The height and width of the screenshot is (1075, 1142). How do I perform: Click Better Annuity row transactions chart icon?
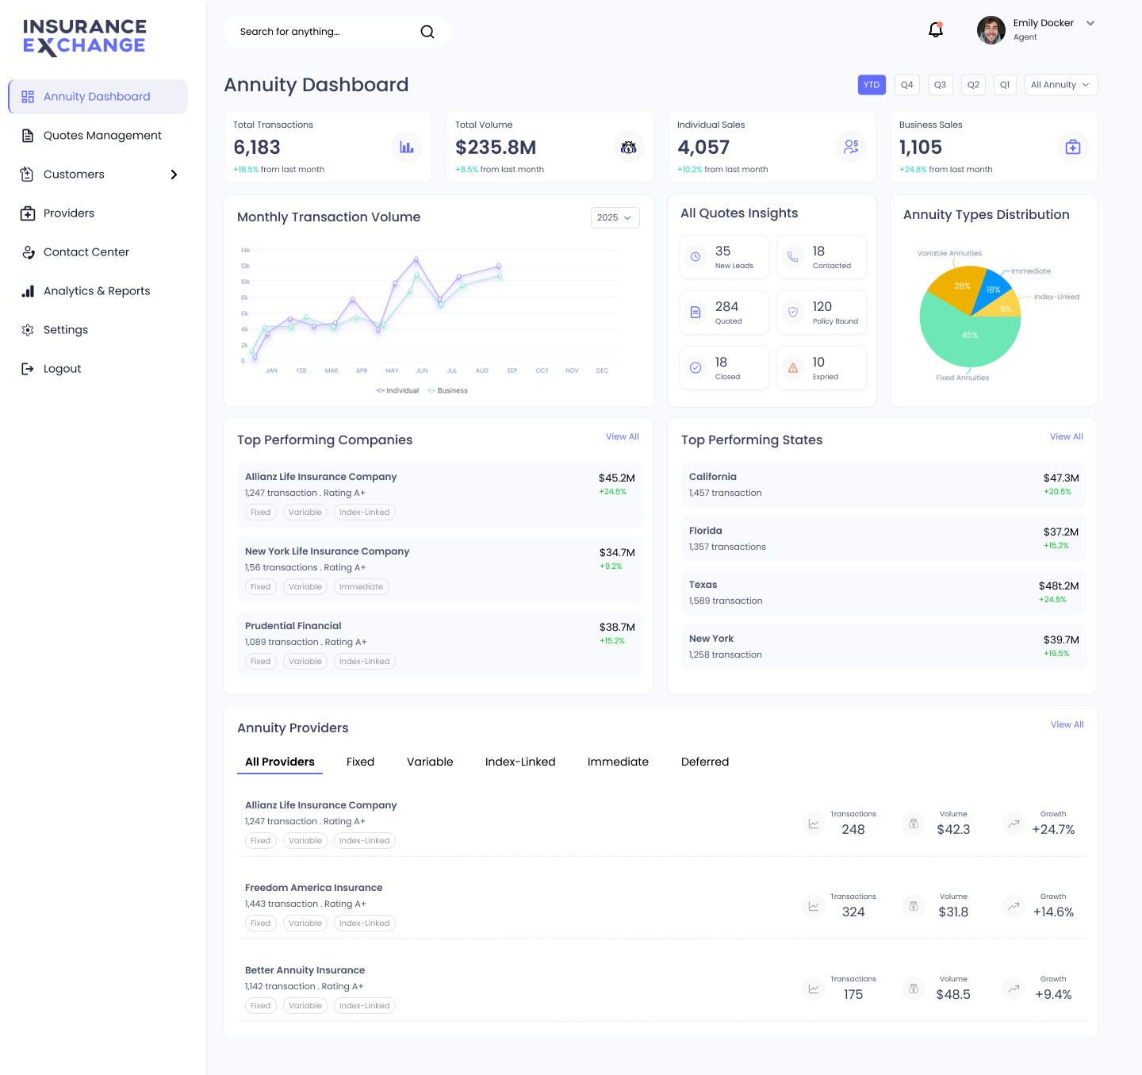(x=814, y=989)
